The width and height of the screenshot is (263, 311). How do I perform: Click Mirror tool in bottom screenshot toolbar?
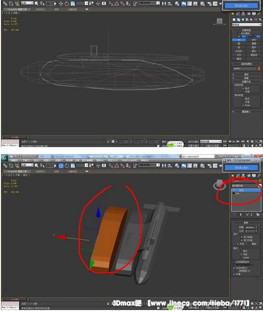164,165
